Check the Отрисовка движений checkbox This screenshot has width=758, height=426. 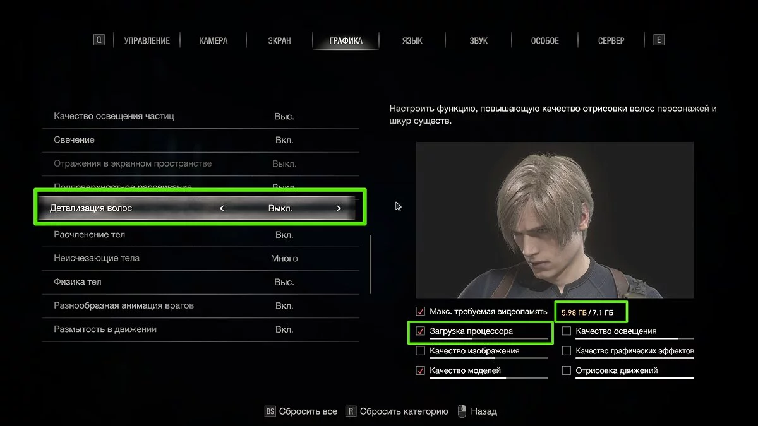[x=567, y=370]
